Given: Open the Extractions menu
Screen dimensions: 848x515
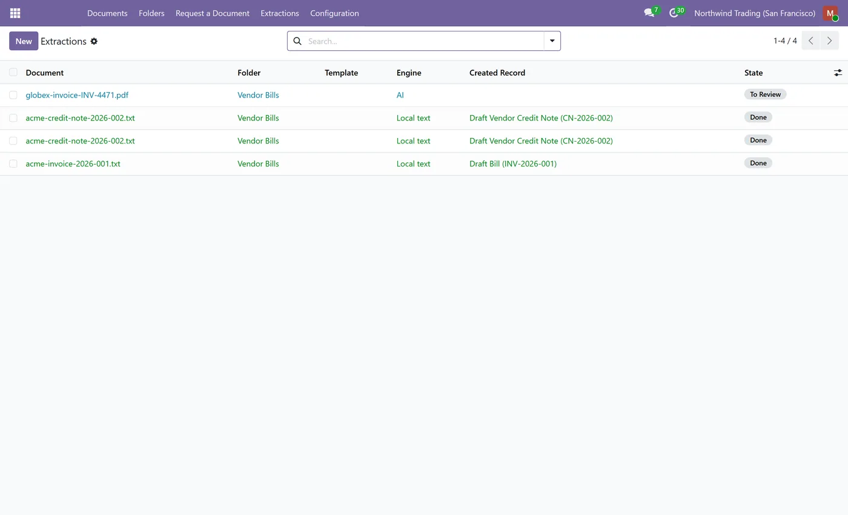Looking at the screenshot, I should coord(280,13).
